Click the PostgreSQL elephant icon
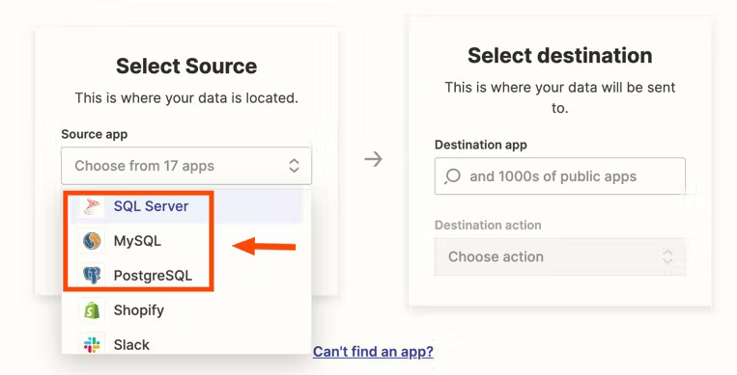The width and height of the screenshot is (737, 375). tap(92, 275)
